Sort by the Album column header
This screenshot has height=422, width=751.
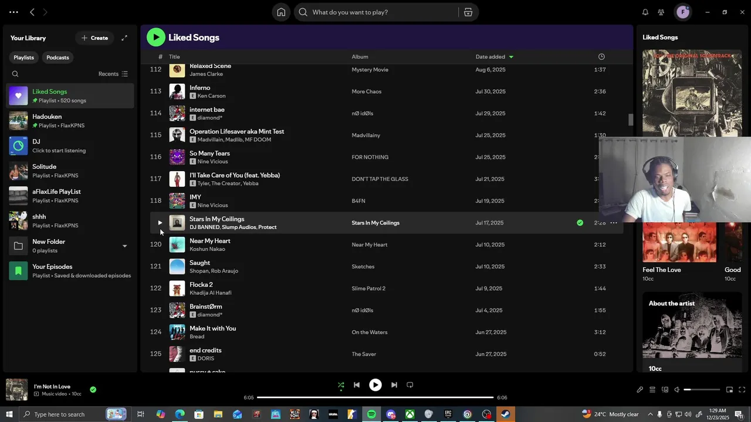click(x=360, y=57)
